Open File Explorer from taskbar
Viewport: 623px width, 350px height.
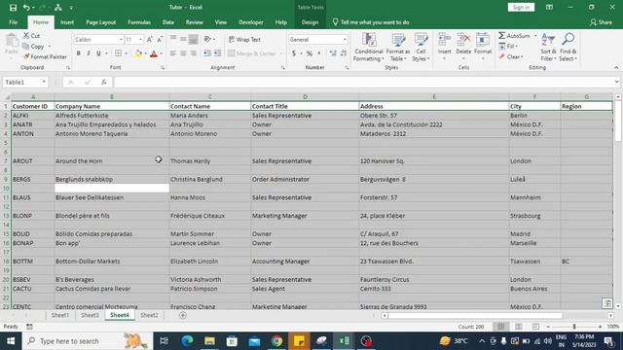coord(210,341)
